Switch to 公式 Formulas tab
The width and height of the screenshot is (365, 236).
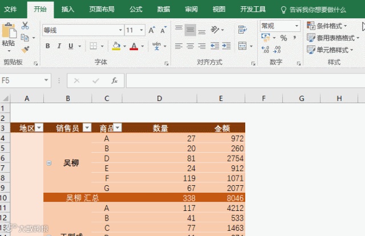(136, 9)
